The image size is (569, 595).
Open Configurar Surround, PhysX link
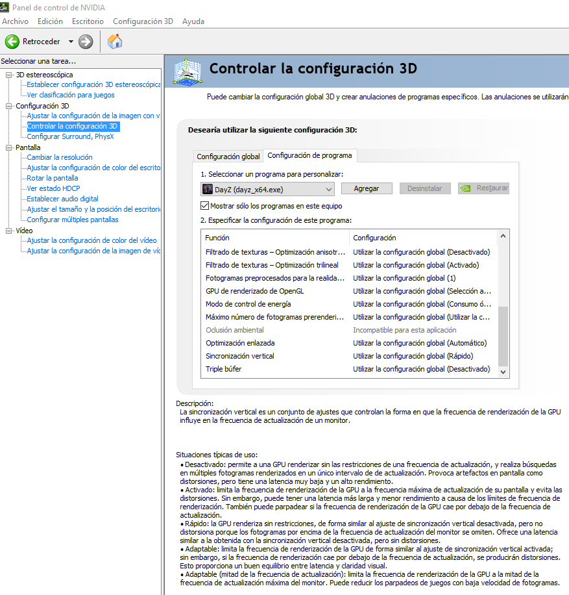click(70, 136)
